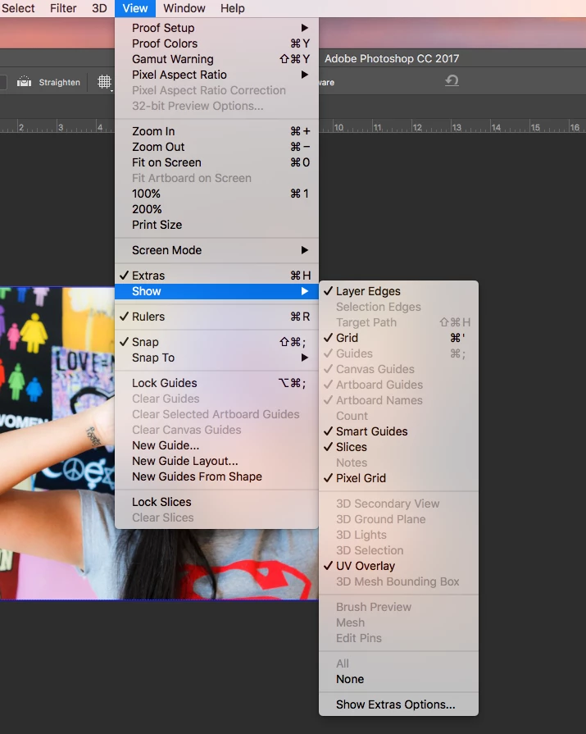Image resolution: width=586 pixels, height=734 pixels.
Task: Expand the Proof Setup submenu
Action: 216,28
